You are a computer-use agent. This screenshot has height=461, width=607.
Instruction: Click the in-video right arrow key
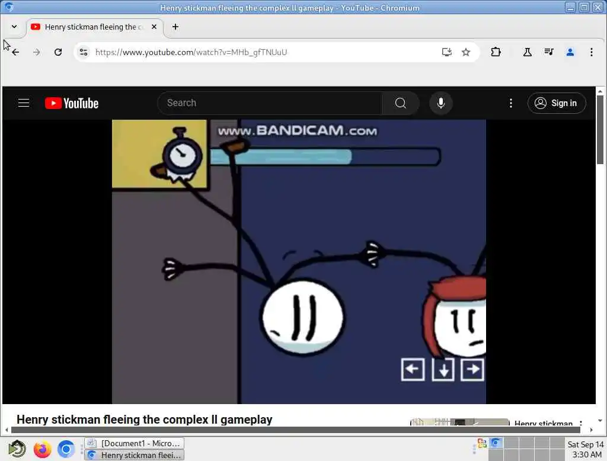tap(472, 369)
